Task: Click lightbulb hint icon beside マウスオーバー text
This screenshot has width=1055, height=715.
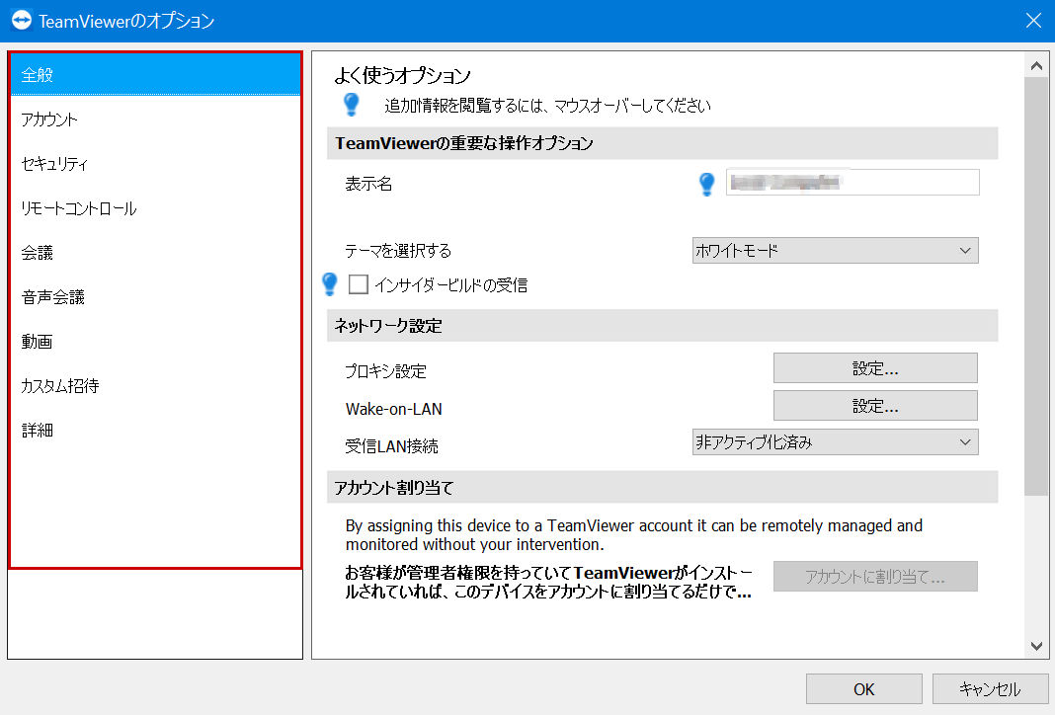Action: point(352,105)
